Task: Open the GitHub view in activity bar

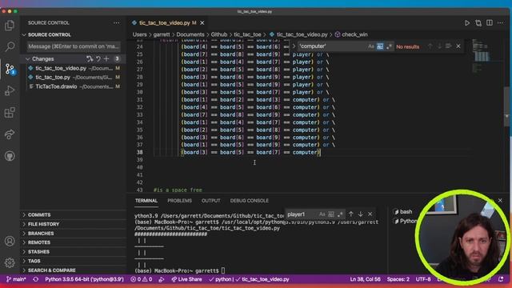Action: click(10, 156)
